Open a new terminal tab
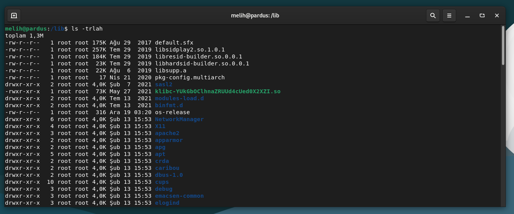This screenshot has height=214, width=514. (14, 15)
